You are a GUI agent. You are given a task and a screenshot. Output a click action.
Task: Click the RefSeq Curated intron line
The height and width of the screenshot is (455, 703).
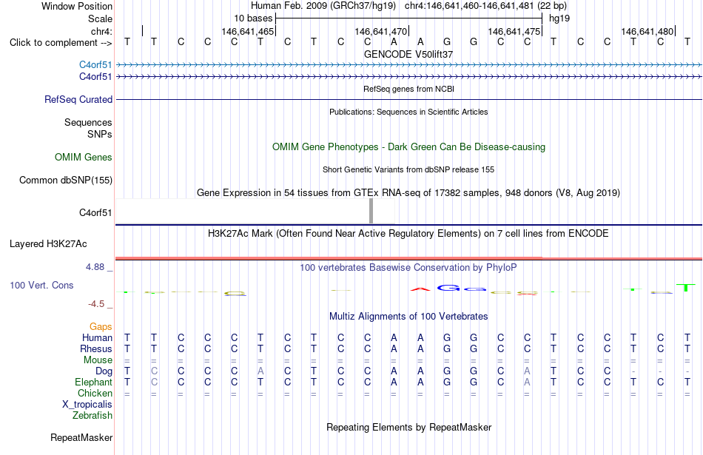[408, 100]
